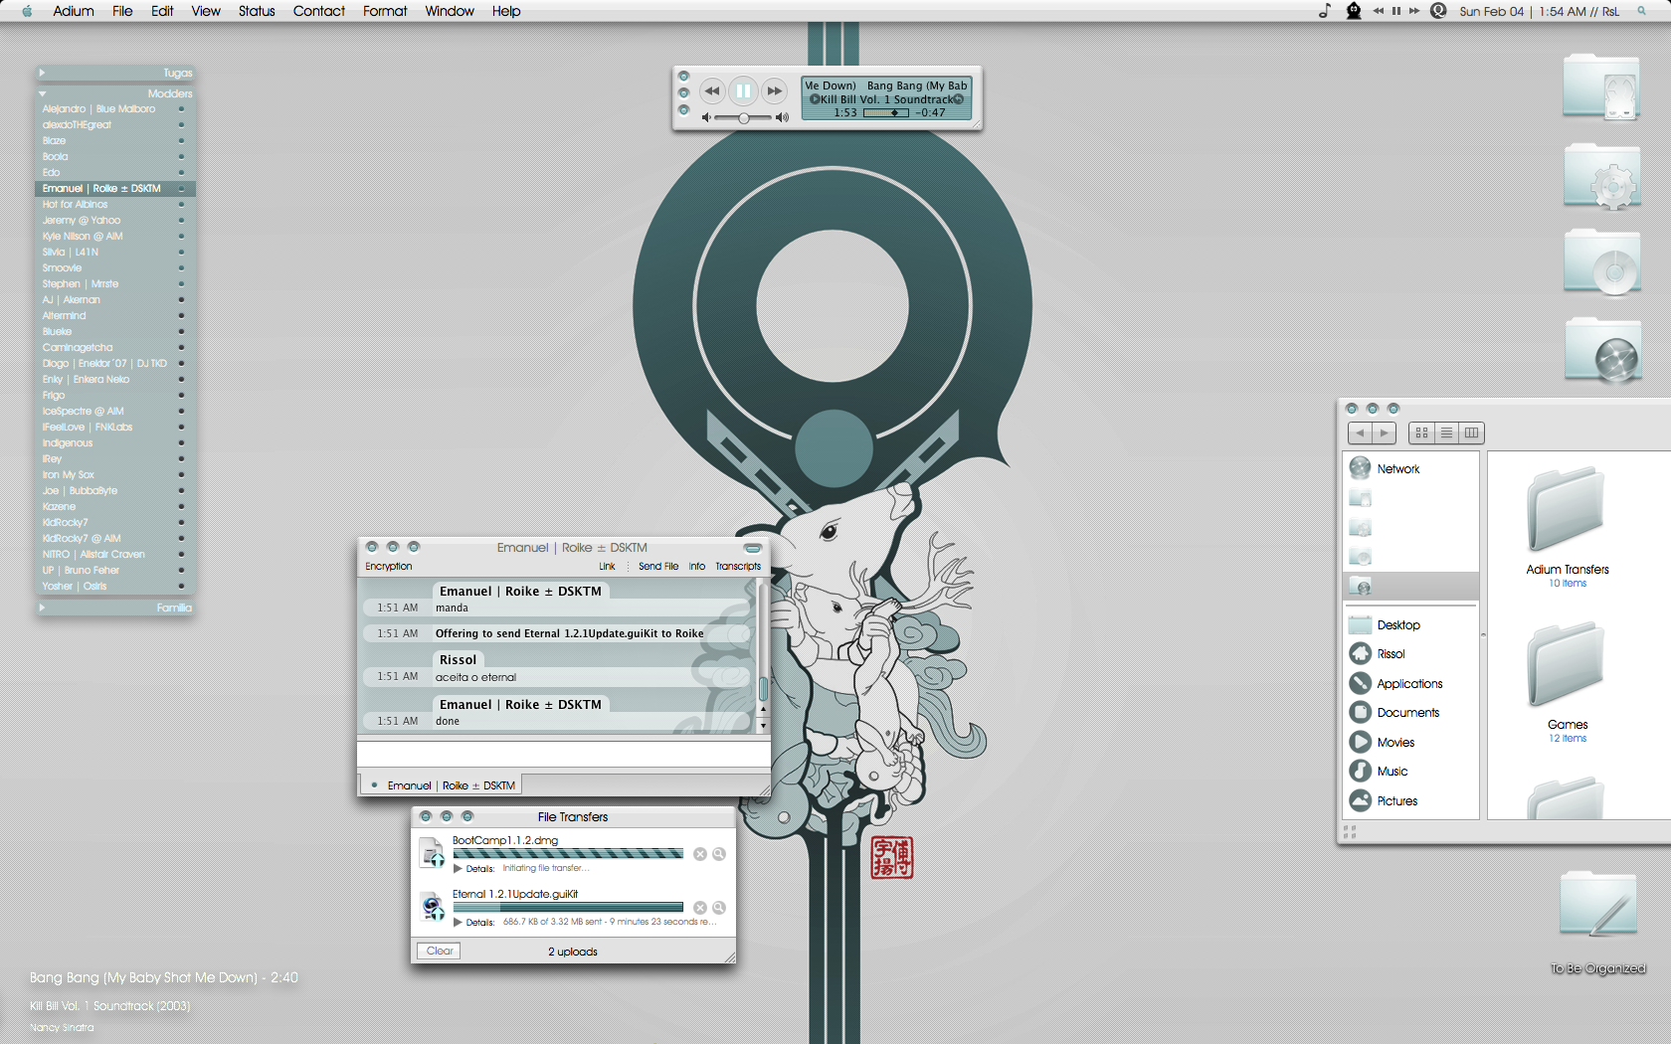Open the Adium application menu

click(74, 11)
